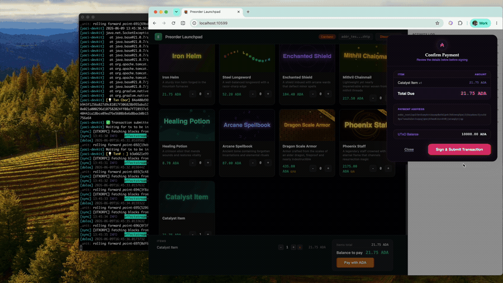View site information for localhost

click(x=194, y=23)
